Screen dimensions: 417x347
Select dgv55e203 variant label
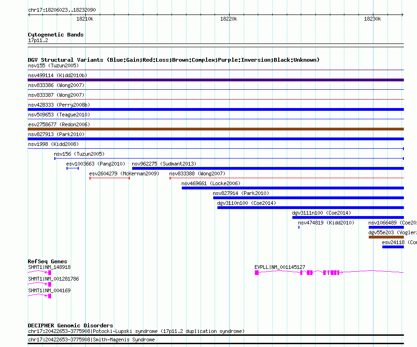point(393,232)
